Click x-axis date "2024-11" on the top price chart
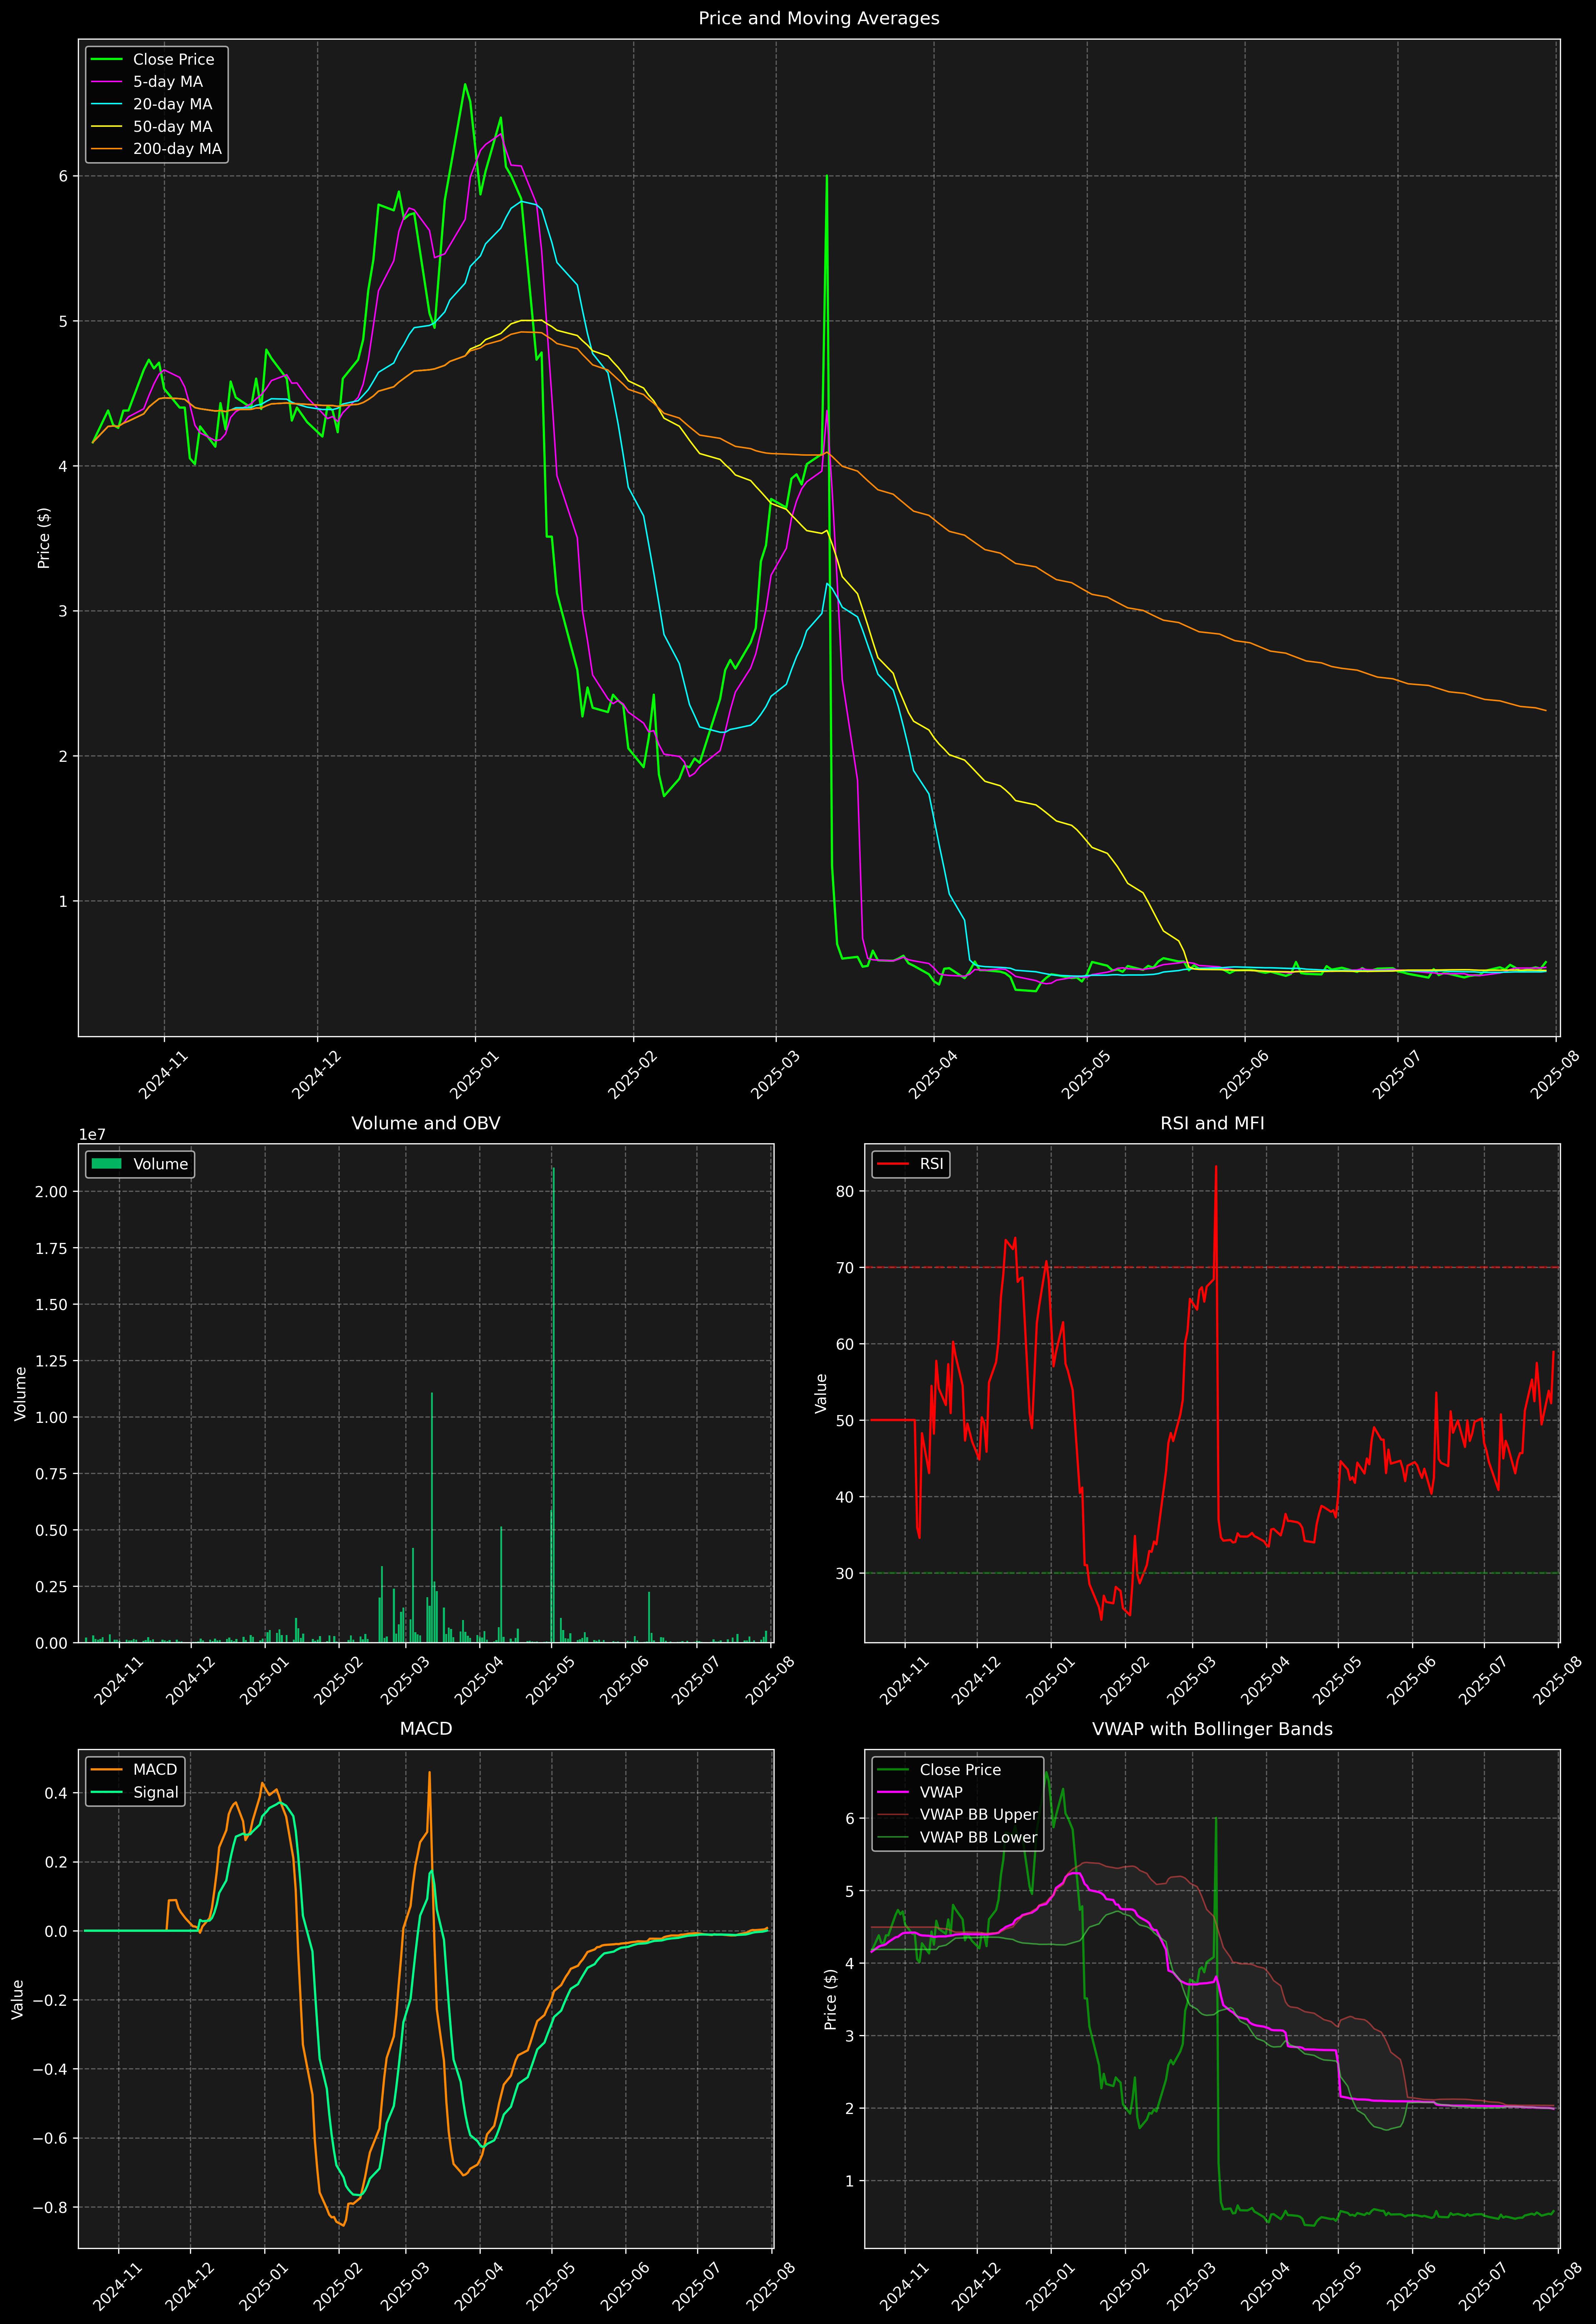Viewport: 1596px width, 2324px height. coord(162,1075)
